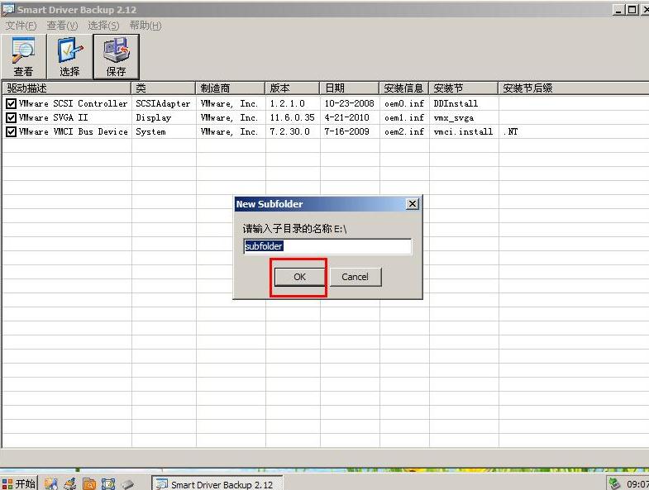Screen dimensions: 649x490
Task: Click the Smart Driver Backup title bar icon
Action: coord(8,9)
